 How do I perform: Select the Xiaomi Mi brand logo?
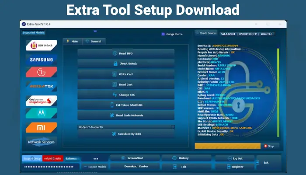42,128
